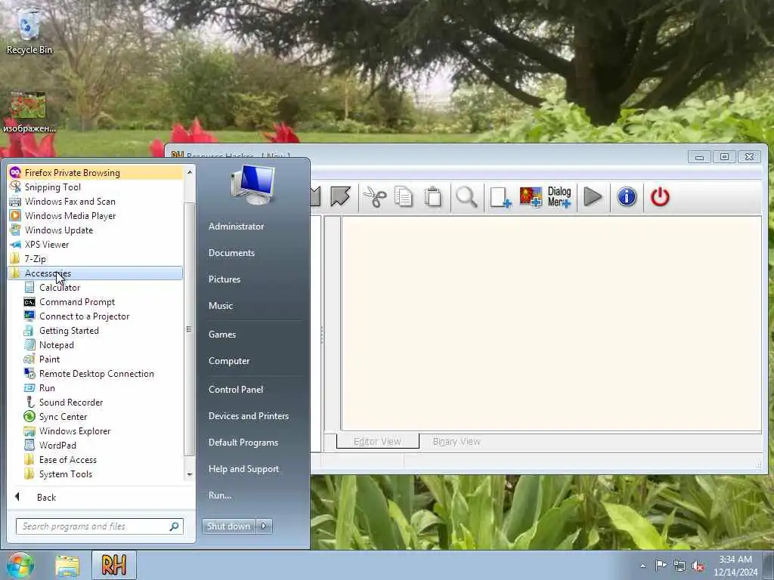Launch Paint

click(x=95, y=359)
